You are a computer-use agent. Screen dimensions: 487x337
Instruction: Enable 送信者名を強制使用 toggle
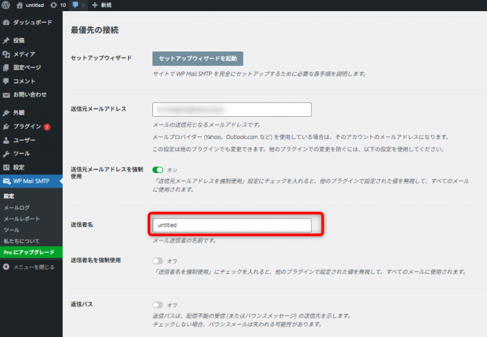[x=158, y=261]
